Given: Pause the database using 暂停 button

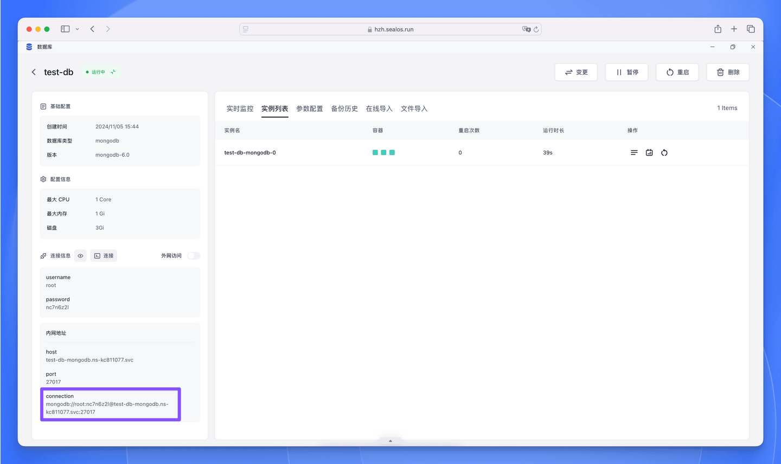Looking at the screenshot, I should (626, 72).
